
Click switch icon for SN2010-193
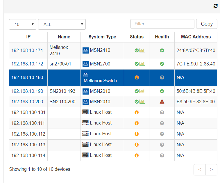pos(85,91)
